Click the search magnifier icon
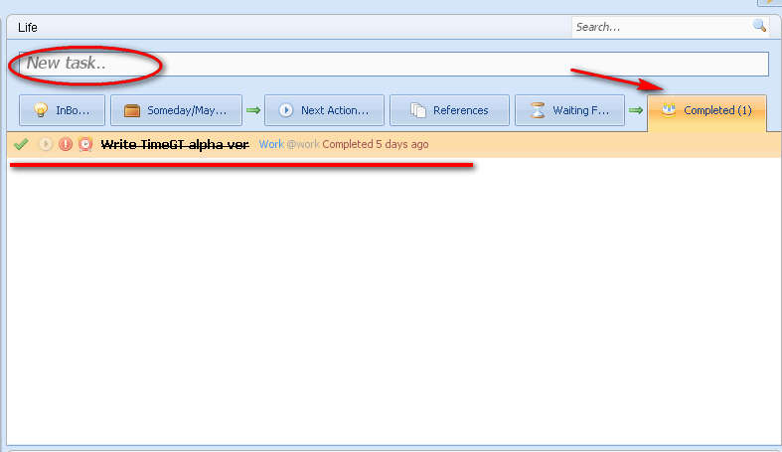782x452 pixels. tap(759, 26)
